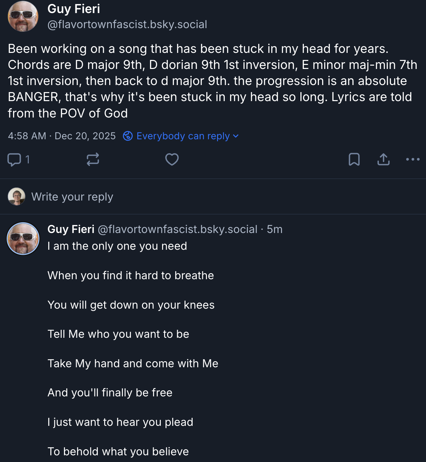
Task: Open the three-dot more options menu
Action: pos(413,160)
